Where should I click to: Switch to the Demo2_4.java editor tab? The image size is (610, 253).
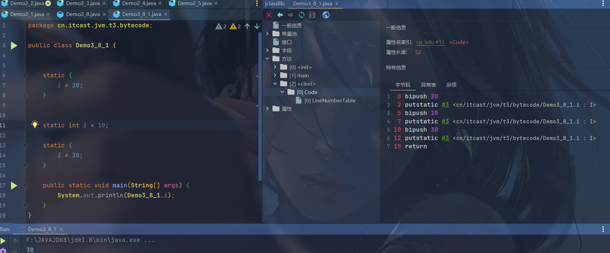(x=139, y=3)
